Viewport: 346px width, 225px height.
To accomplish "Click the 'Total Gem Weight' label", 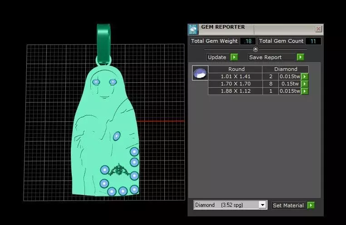I will pyautogui.click(x=214, y=41).
